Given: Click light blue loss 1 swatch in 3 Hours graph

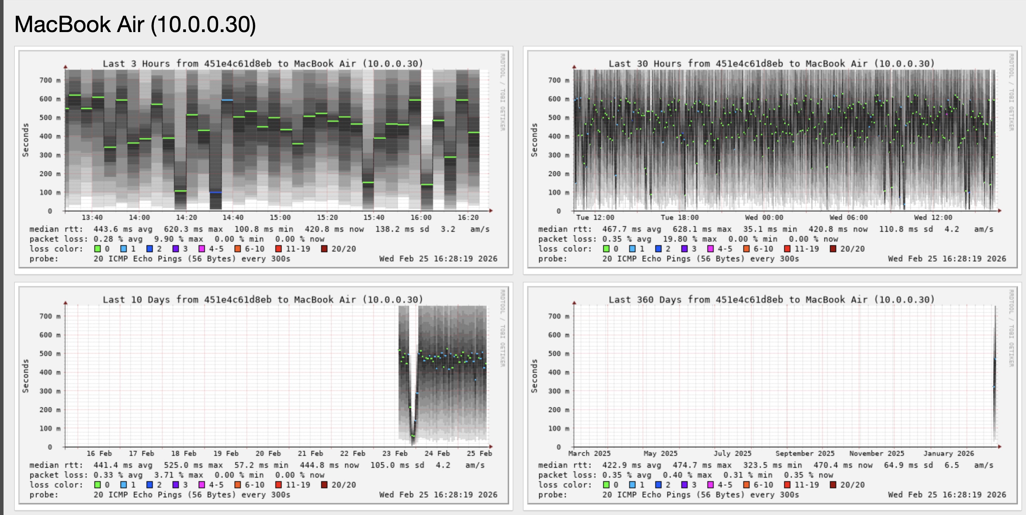Looking at the screenshot, I should [124, 249].
